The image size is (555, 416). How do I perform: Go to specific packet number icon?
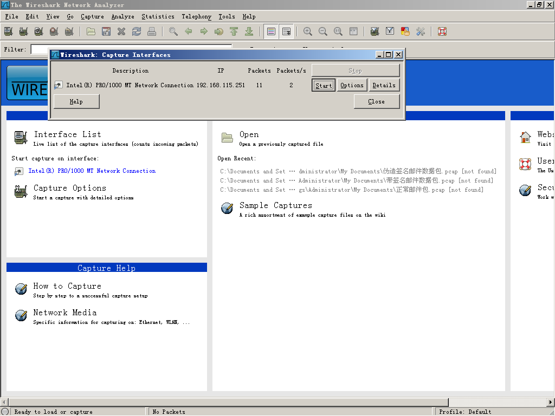pyautogui.click(x=219, y=31)
